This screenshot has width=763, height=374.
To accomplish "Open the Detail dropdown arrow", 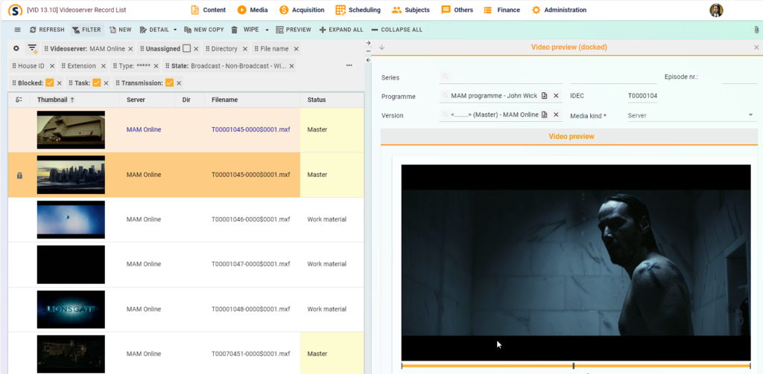I will [174, 30].
